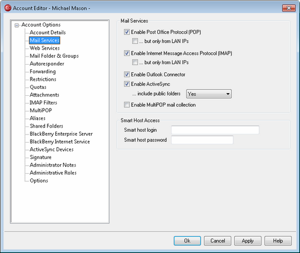Click the Apply button
Viewport: 300px width, 253px height.
coord(247,241)
